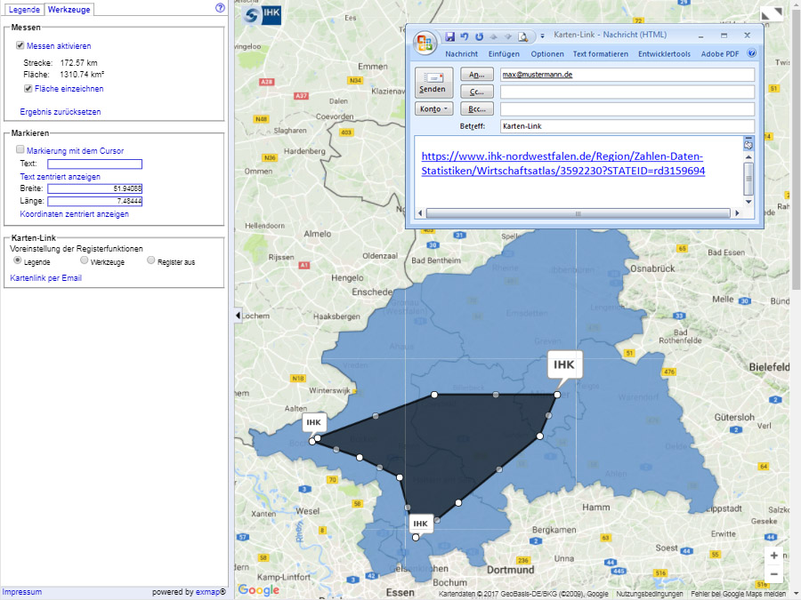Select the Legende radio button
This screenshot has height=600, width=801.
pos(18,260)
